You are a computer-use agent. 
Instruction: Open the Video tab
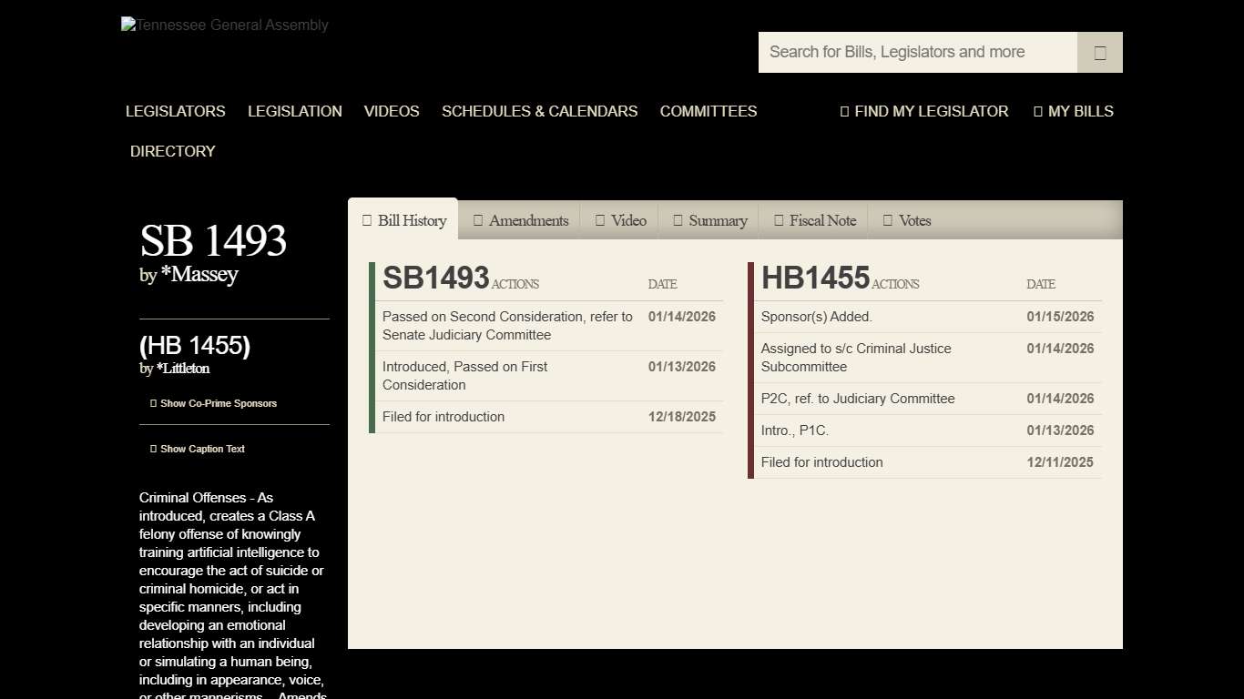pos(620,220)
